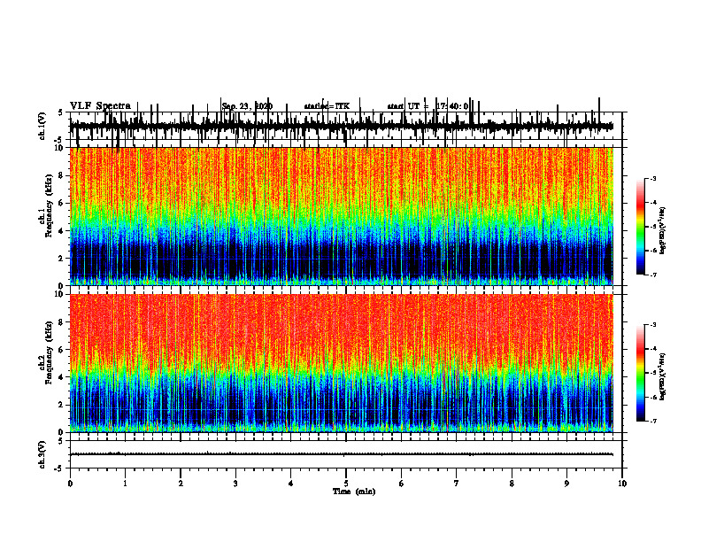
Task: Click the "Time (min)" x-axis label
Action: coord(354,492)
